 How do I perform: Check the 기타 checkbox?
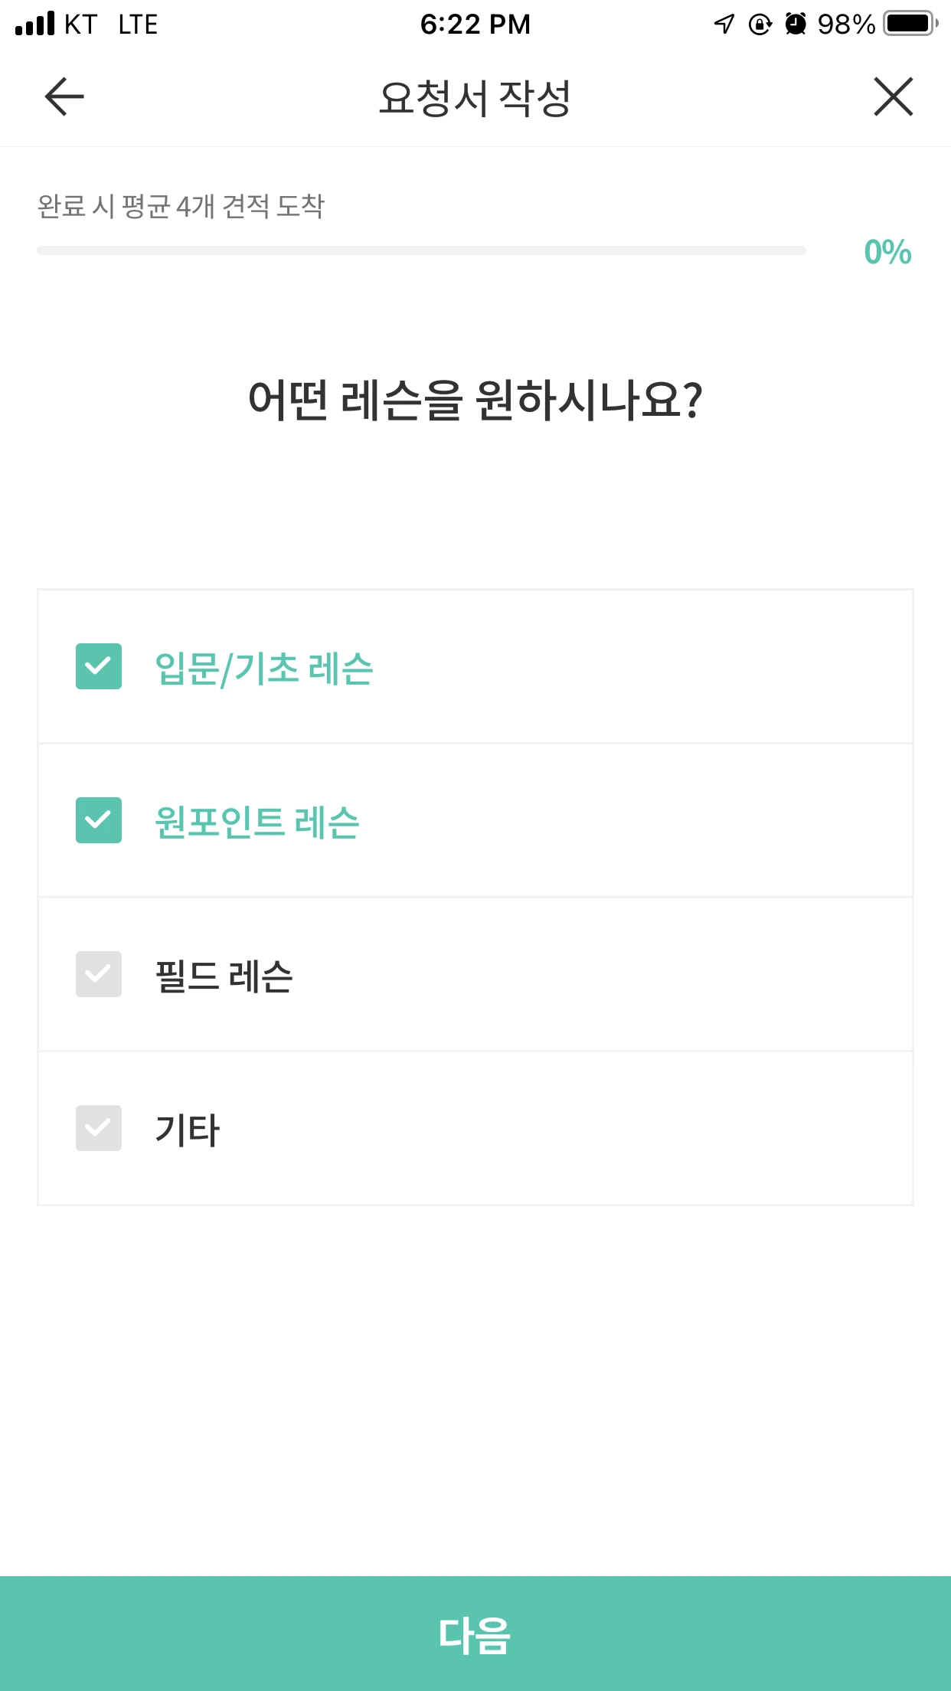point(99,1128)
